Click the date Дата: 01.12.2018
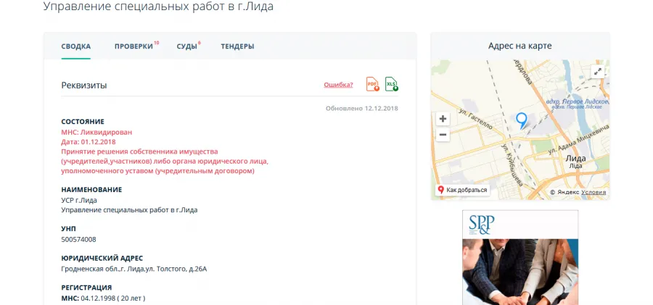Image resolution: width=653 pixels, height=305 pixels. click(x=89, y=142)
